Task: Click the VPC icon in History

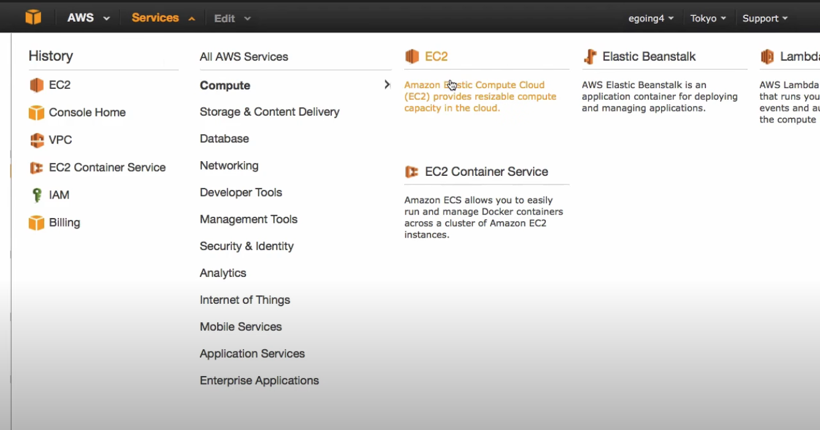Action: click(x=37, y=140)
